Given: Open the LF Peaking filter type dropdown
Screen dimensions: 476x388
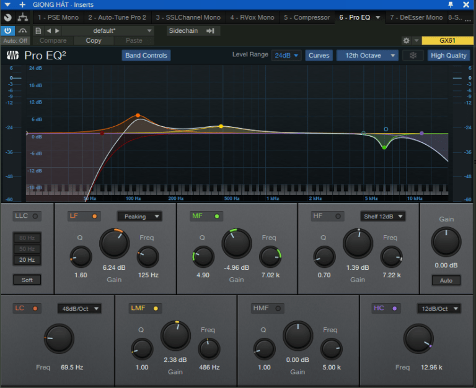Looking at the screenshot, I should pos(139,217).
